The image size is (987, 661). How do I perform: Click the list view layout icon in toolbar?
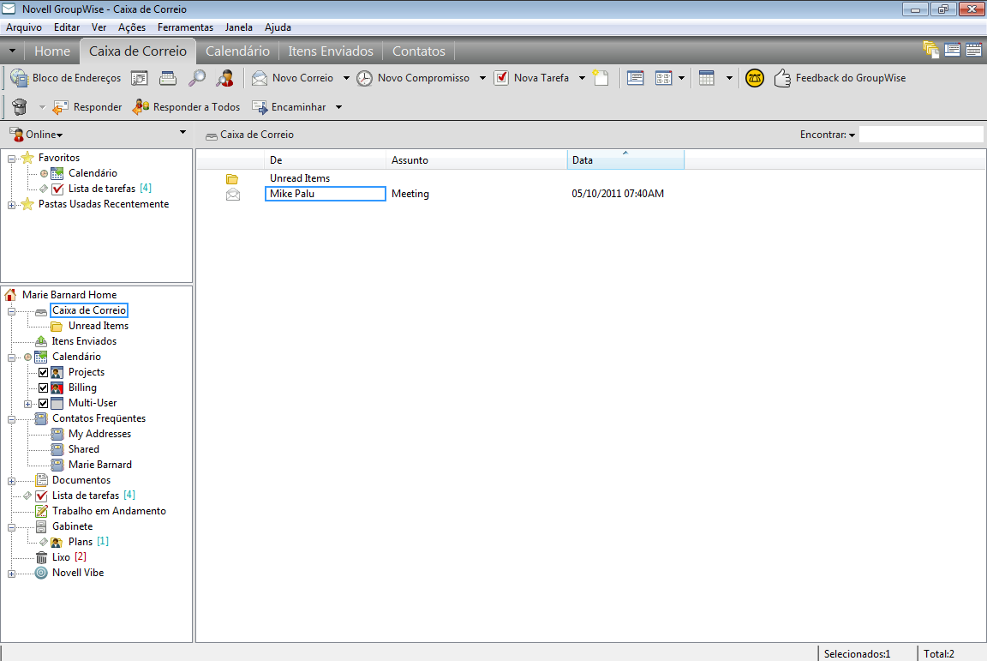tap(635, 78)
